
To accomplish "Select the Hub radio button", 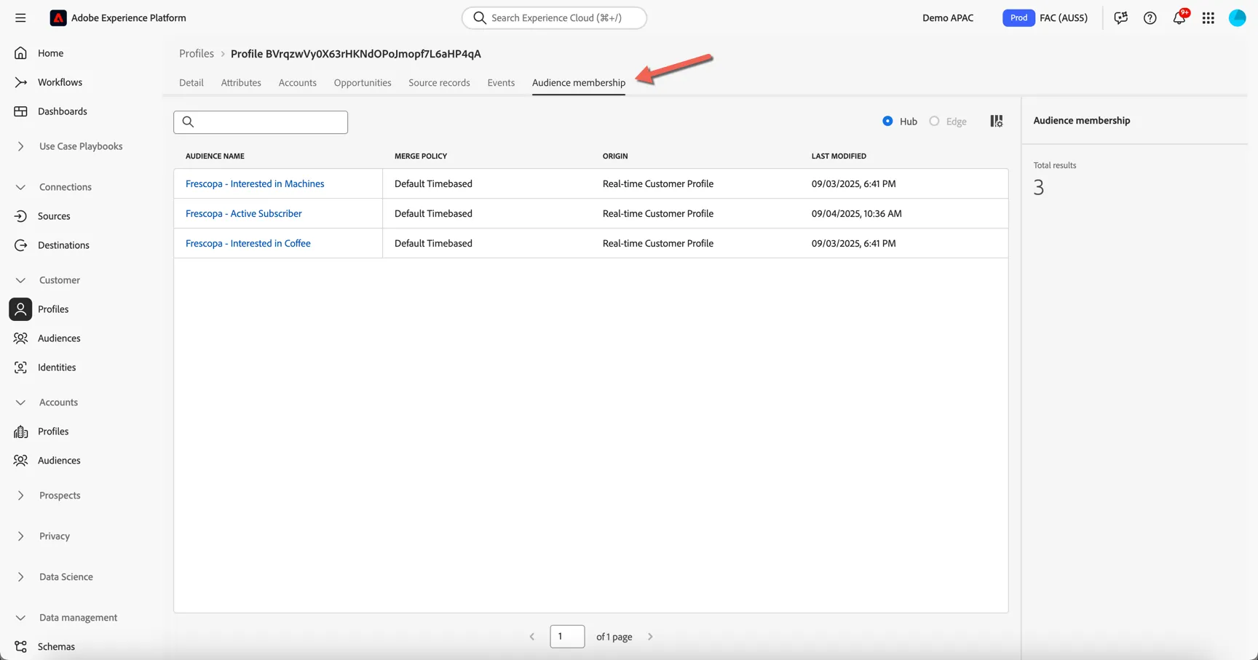I will pos(887,121).
